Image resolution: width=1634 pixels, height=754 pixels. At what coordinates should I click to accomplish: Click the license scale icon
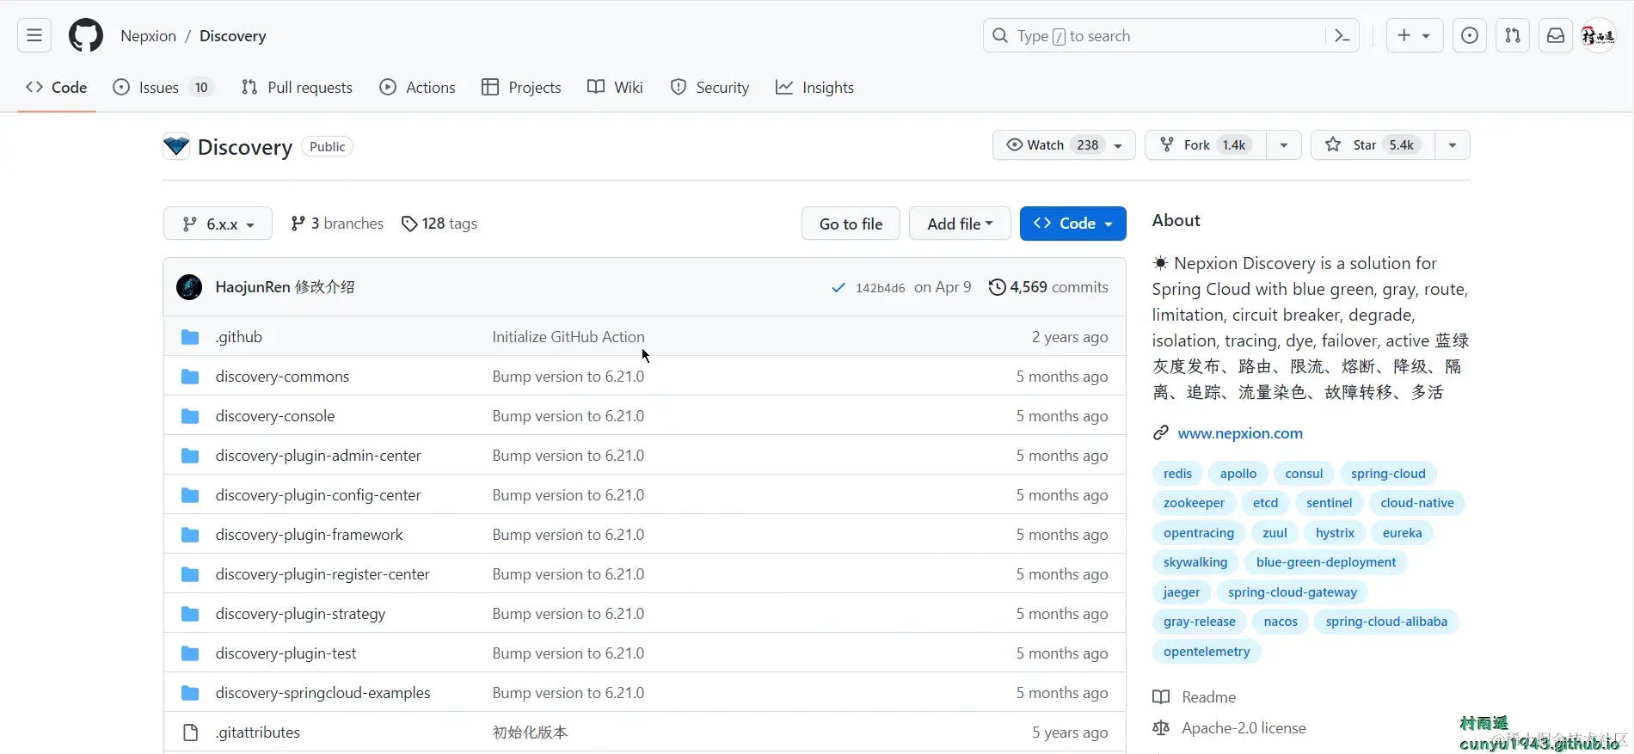1161,728
